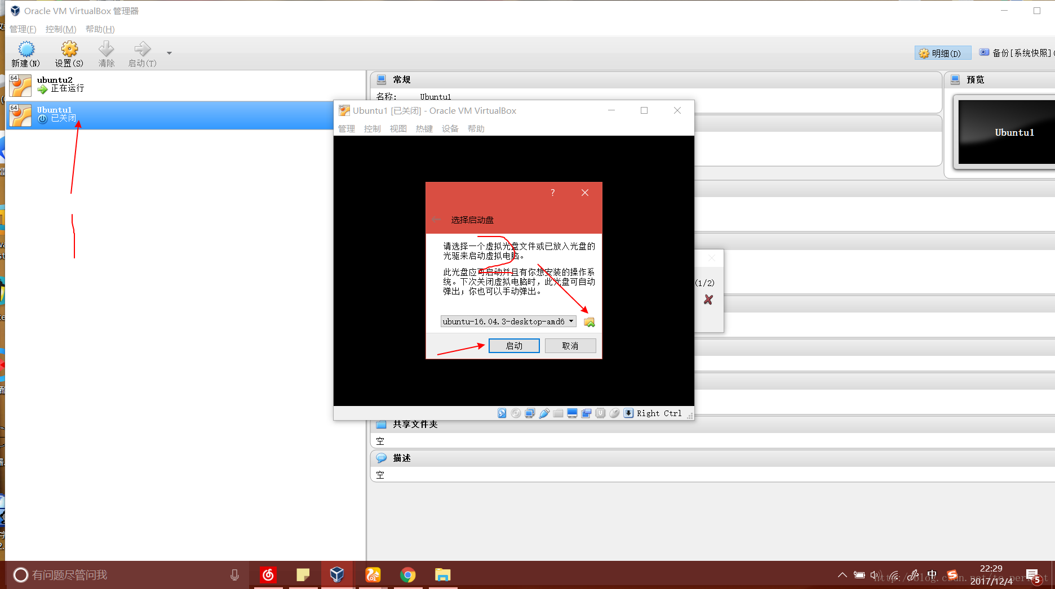Click the hard disk activity status icon
Screen dimensions: 1055x589
coord(502,413)
